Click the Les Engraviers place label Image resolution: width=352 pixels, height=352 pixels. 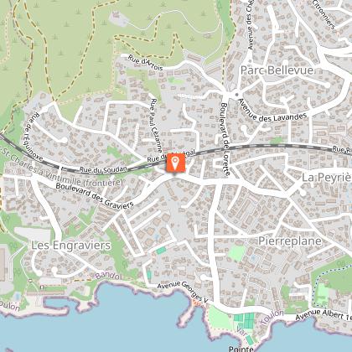tap(71, 246)
